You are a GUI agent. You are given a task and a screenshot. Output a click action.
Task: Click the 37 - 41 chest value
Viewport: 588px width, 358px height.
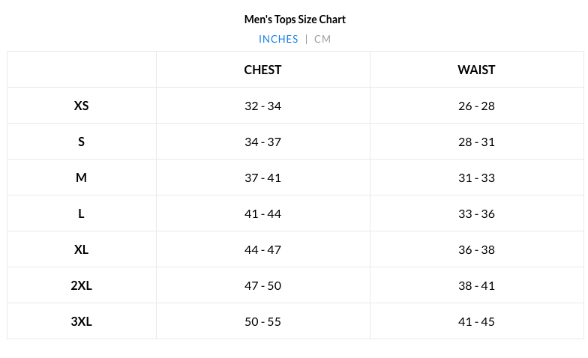click(262, 178)
